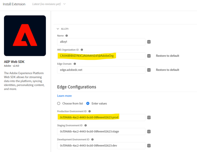Select the 'Choose from list' radio option

(x=59, y=103)
